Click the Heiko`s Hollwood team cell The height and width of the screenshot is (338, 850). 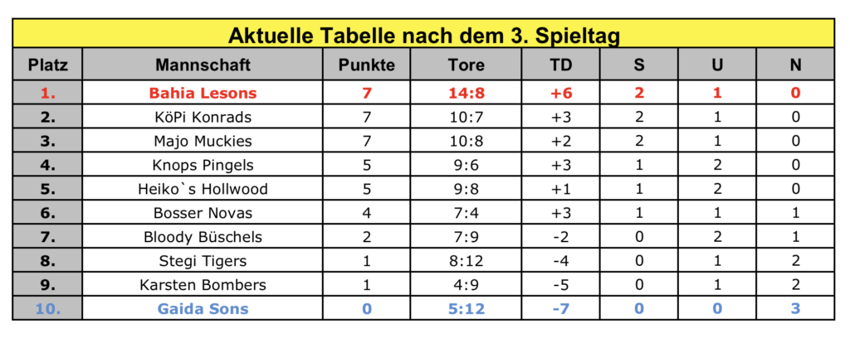[x=203, y=189]
